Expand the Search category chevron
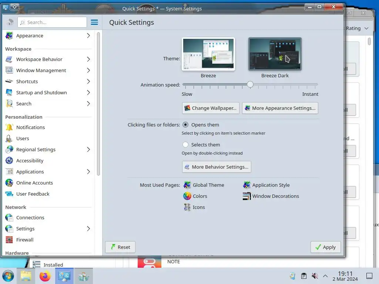Viewport: 379px width, 284px height. point(88,104)
